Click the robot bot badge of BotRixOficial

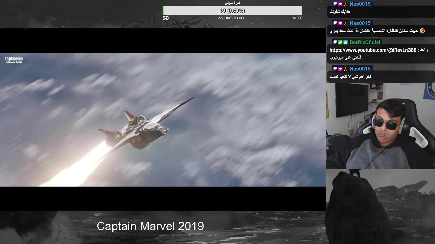(x=345, y=42)
